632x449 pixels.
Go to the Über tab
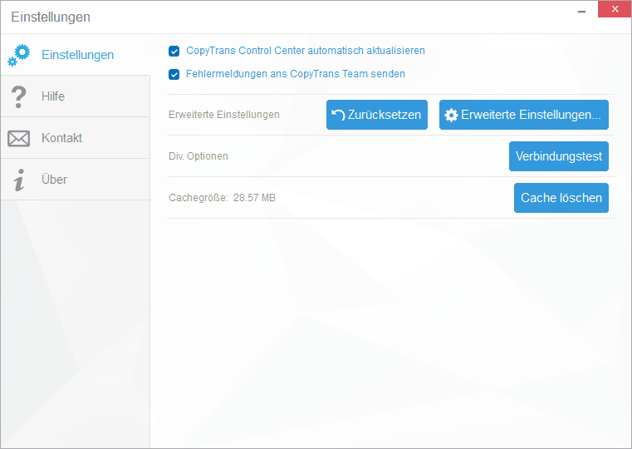(76, 180)
